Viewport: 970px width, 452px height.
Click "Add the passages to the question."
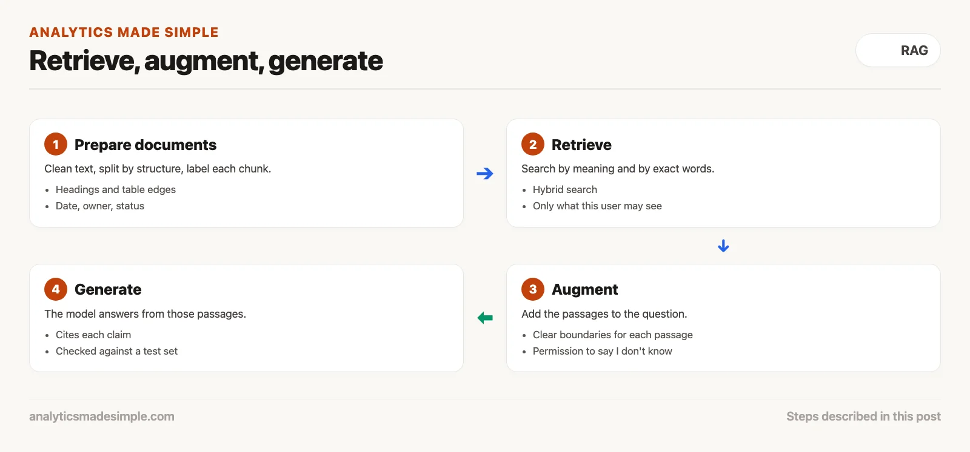pos(604,314)
